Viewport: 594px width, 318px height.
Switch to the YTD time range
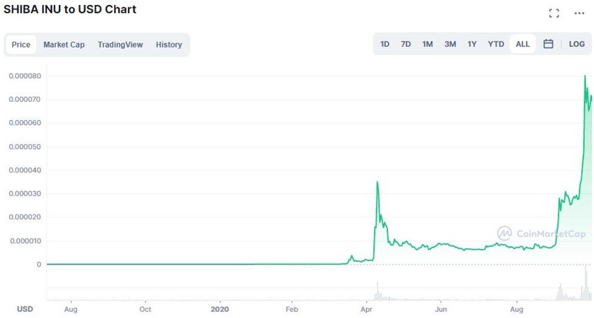(x=496, y=44)
